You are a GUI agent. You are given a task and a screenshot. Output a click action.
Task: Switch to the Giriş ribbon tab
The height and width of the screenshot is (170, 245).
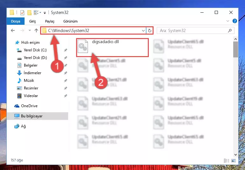[x=32, y=21]
